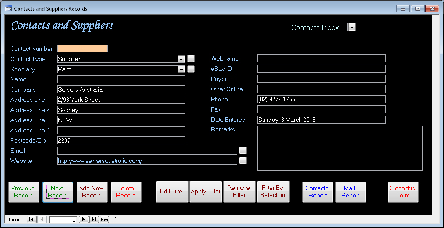Click Address Line 2 field Sydney
The image size is (444, 228).
point(121,110)
